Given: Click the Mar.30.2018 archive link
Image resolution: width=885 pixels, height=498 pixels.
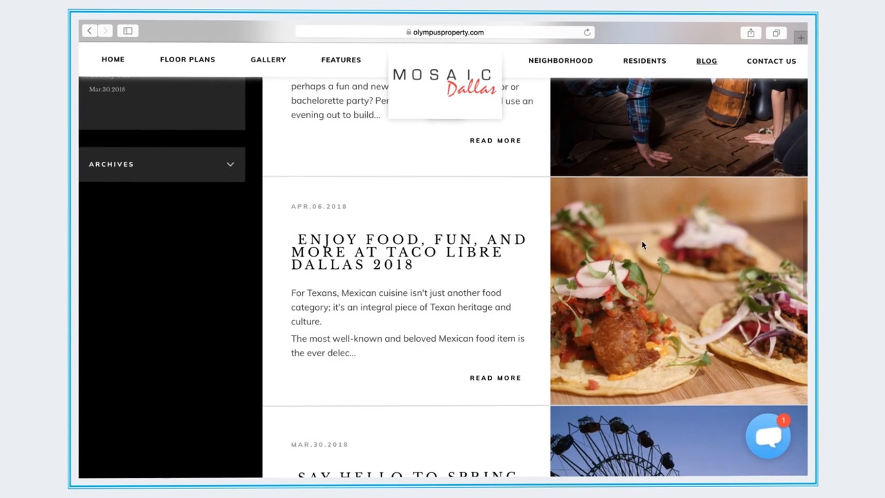Looking at the screenshot, I should (107, 89).
